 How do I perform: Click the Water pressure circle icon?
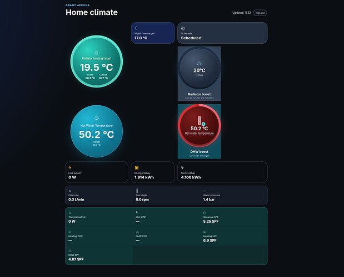tap(205, 191)
